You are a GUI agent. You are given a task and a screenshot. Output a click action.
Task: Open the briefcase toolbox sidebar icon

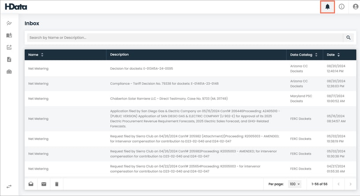click(9, 72)
